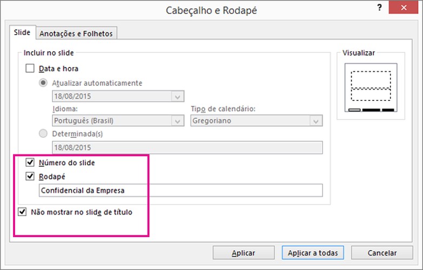The height and width of the screenshot is (270, 423).
Task: Click the Determinada(s) date input field
Action: pos(187,147)
